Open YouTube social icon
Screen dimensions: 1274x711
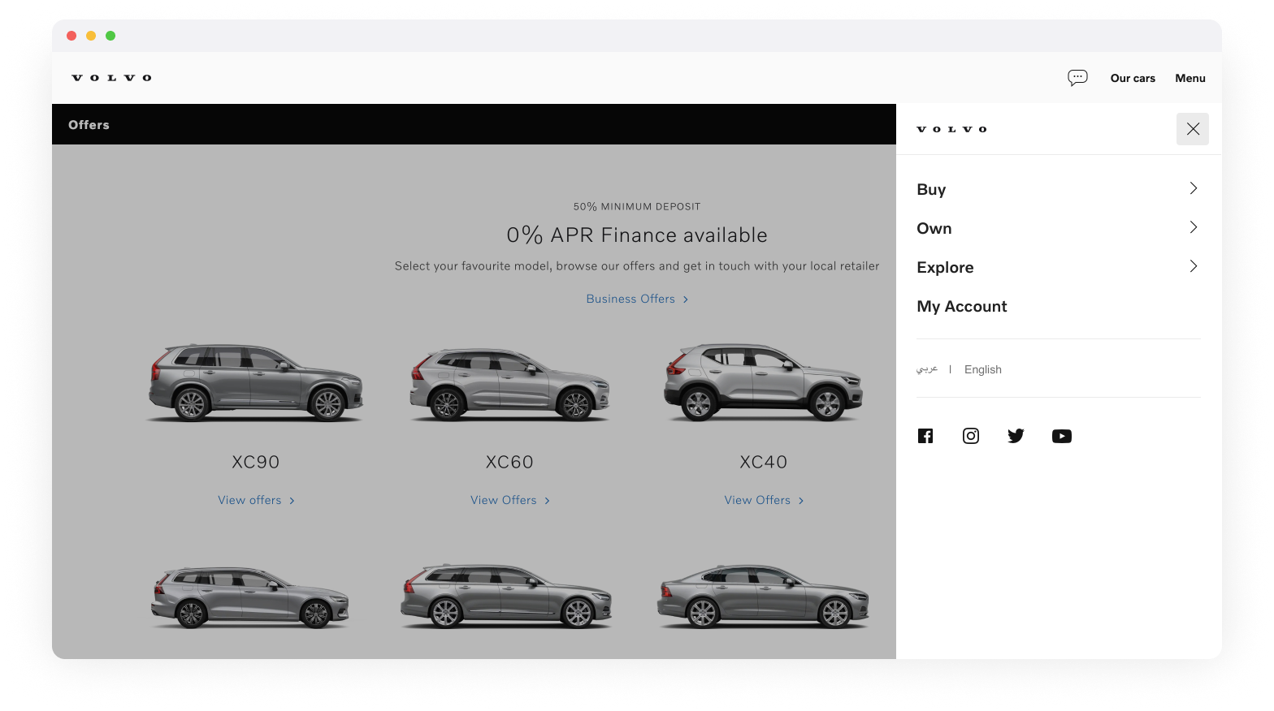pos(1062,436)
